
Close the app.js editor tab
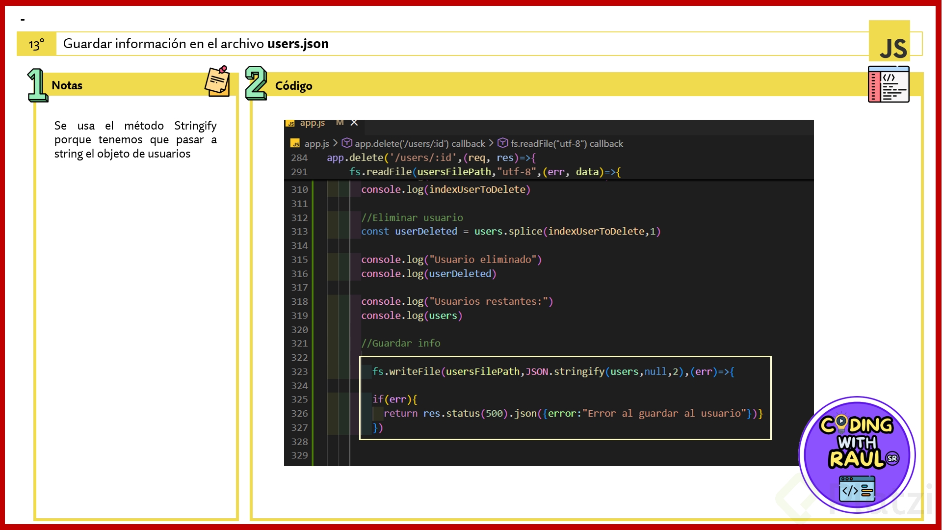point(354,123)
